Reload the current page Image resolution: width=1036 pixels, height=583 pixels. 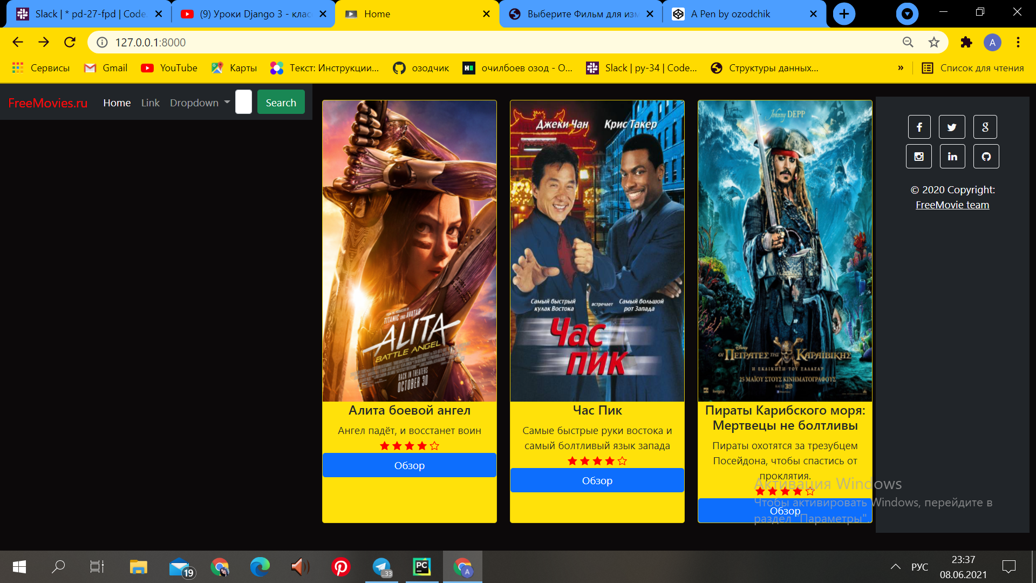(x=70, y=42)
